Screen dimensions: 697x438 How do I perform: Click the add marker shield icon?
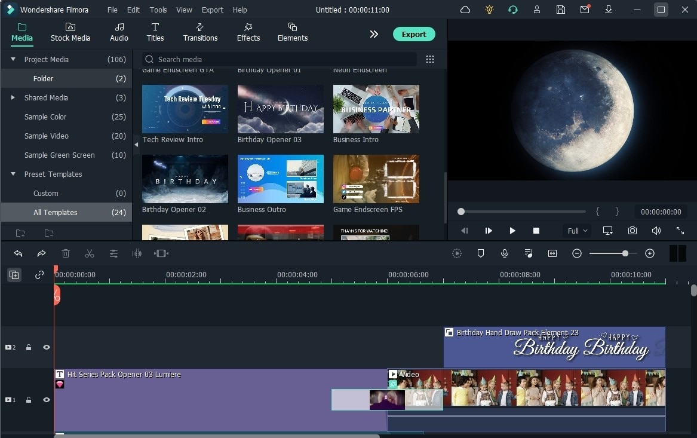[x=481, y=253]
